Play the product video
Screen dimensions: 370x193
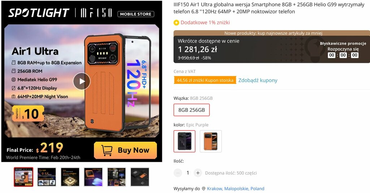(x=82, y=81)
